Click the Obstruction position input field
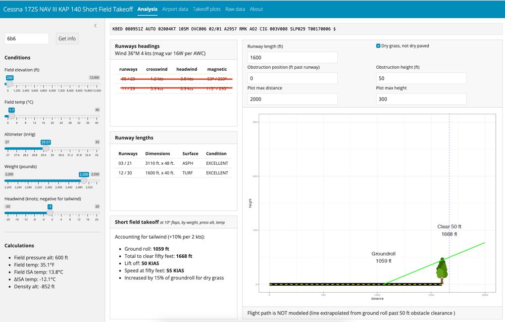This screenshot has width=505, height=322. pyautogui.click(x=292, y=78)
